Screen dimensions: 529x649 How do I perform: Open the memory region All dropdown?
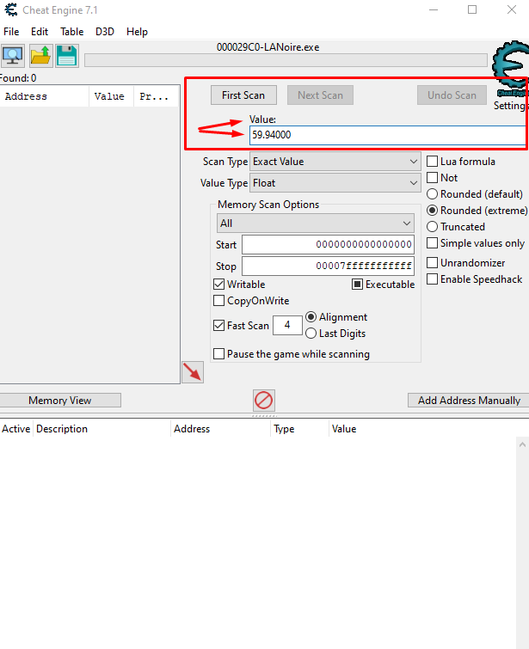click(x=315, y=223)
